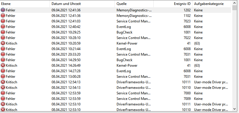
Task: Select event ID cell 7022
Action: click(187, 38)
